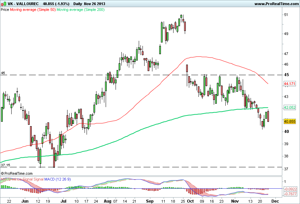Click the 21 date after Aug
300x204 pixels.
pos(134,201)
